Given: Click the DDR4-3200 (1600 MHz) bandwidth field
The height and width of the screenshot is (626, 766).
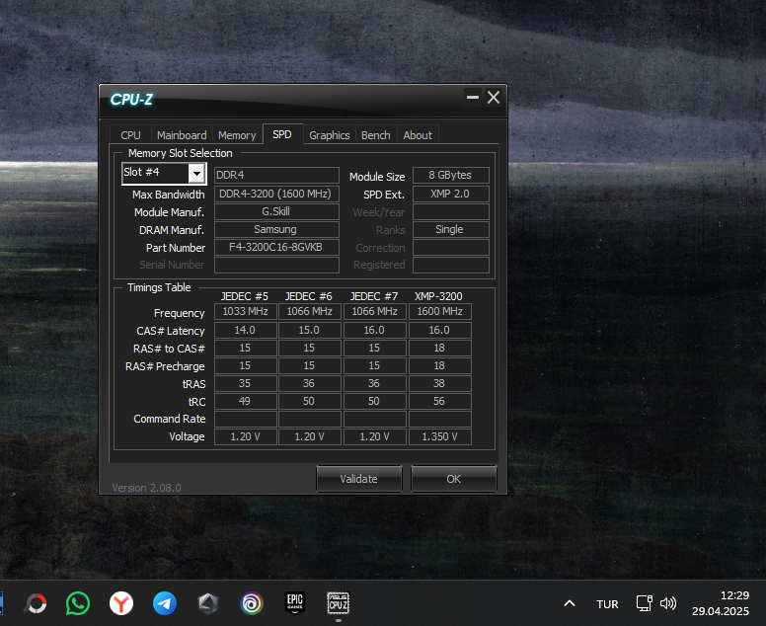Looking at the screenshot, I should pyautogui.click(x=276, y=194).
